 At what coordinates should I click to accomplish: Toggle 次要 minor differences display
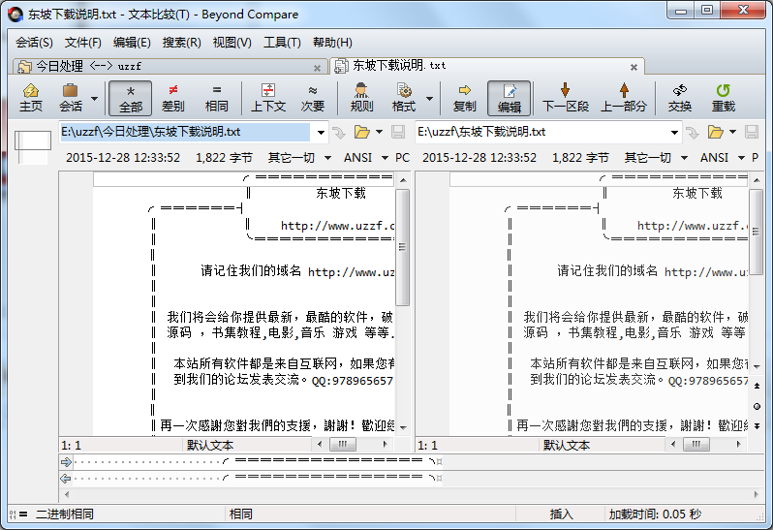pos(312,98)
